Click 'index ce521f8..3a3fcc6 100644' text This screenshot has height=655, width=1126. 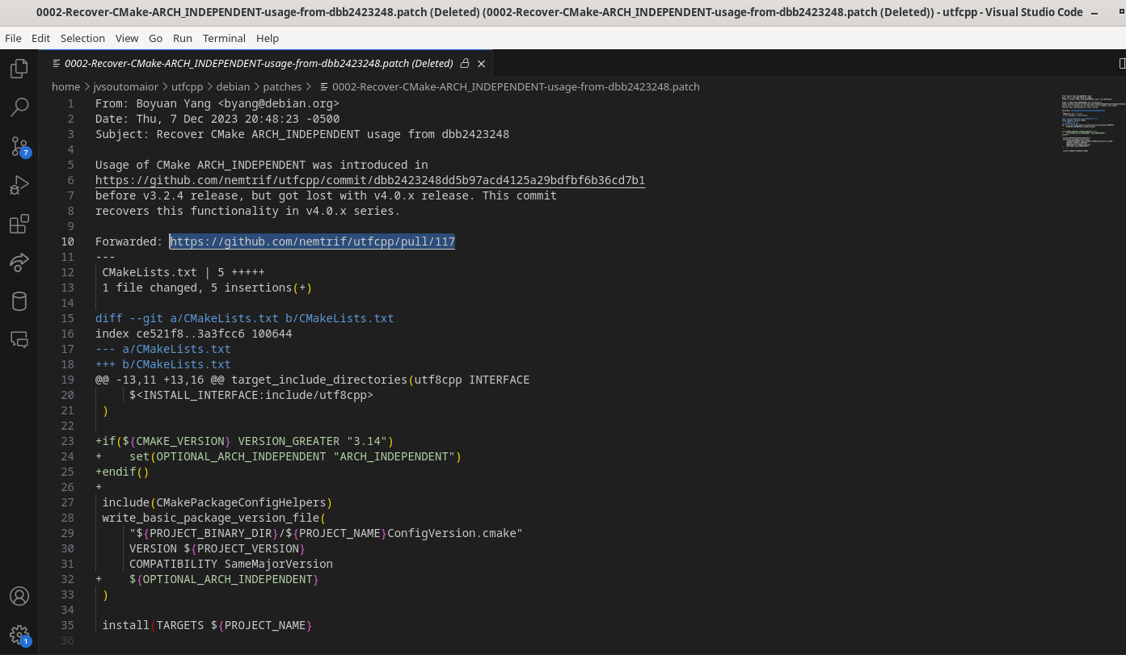pos(193,334)
